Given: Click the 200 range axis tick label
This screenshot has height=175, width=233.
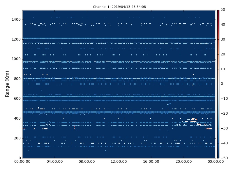Looking at the screenshot, I should [17, 138].
